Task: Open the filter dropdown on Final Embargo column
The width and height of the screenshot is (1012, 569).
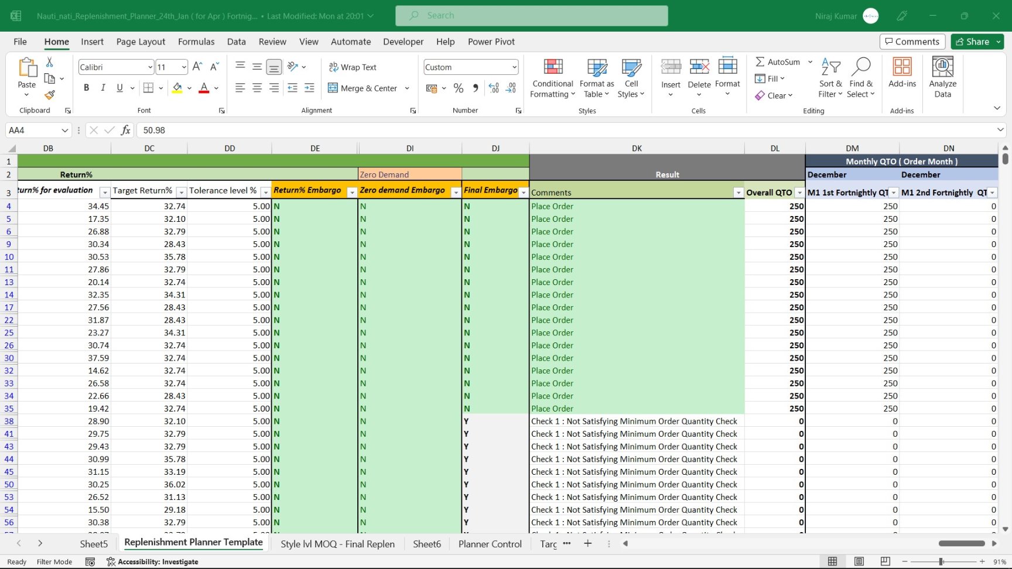Action: click(523, 191)
